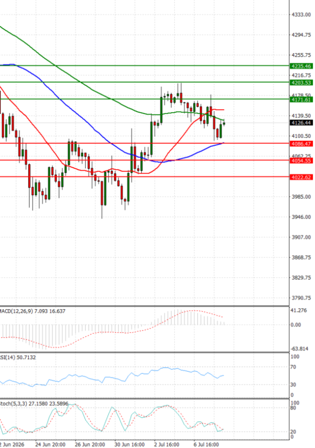Image resolution: width=315 pixels, height=448 pixels.
Task: Click the 4171.61 green resistance price label
Action: click(301, 100)
